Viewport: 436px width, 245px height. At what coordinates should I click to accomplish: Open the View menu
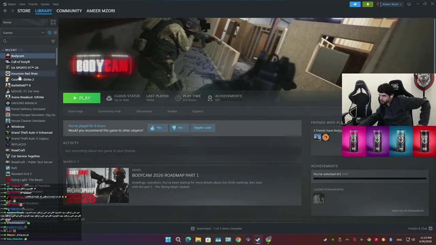[x=22, y=4]
